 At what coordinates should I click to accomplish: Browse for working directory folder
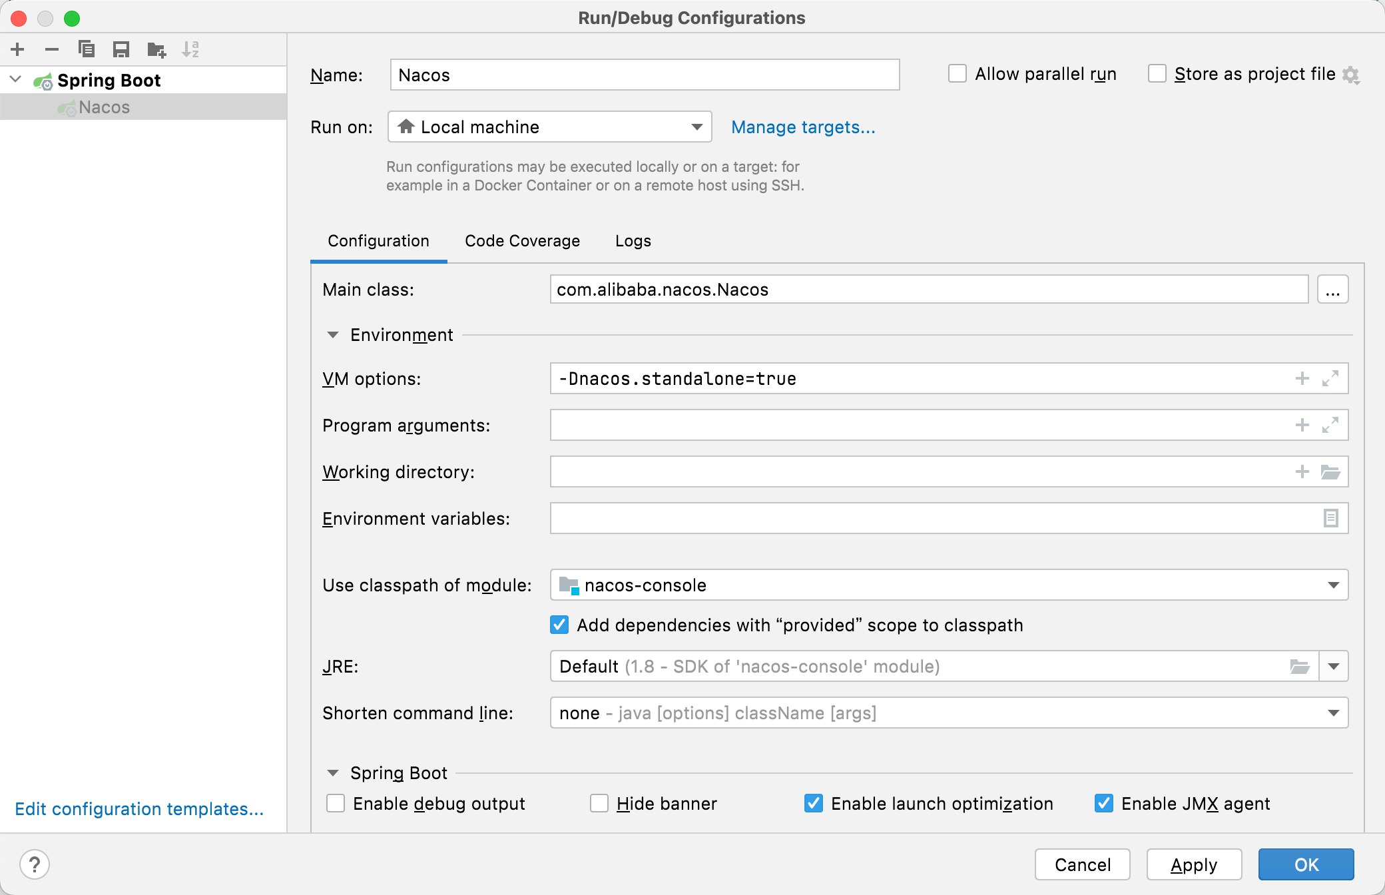pyautogui.click(x=1330, y=472)
